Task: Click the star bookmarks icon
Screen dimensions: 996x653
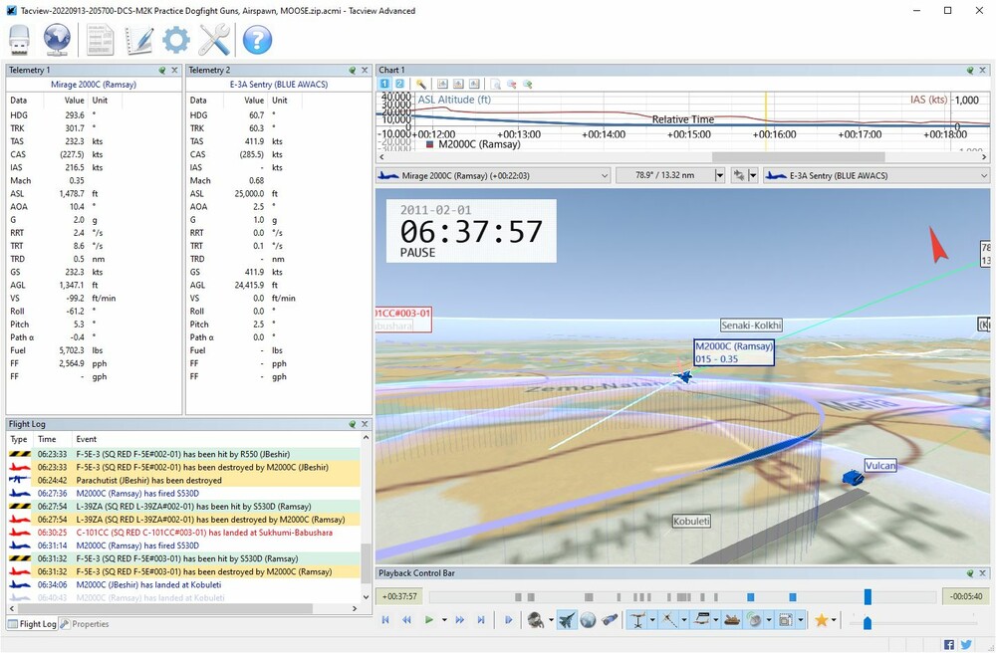Action: 822,620
